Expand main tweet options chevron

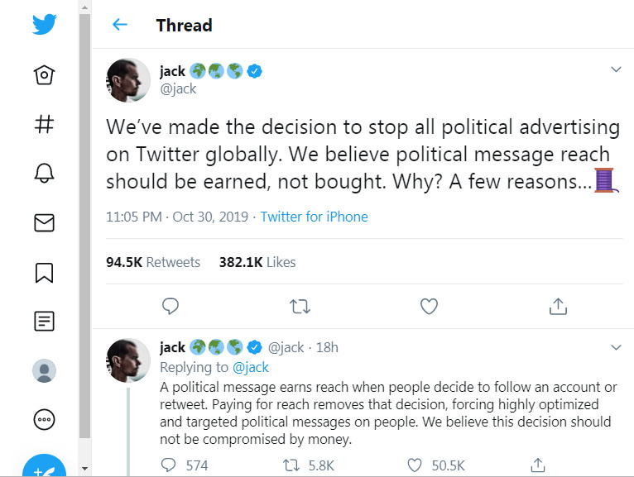(615, 69)
